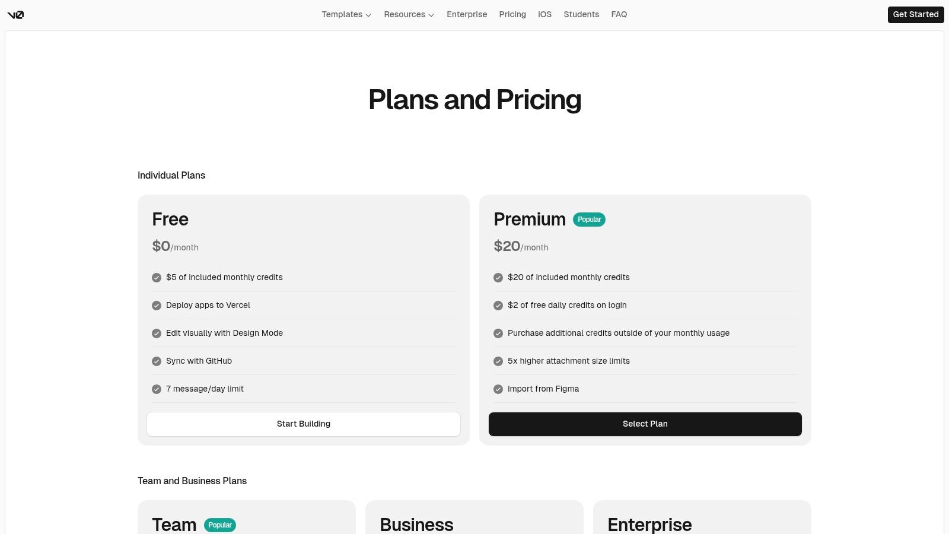Screen dimensions: 949x534
Task: Click checkmark beside 5x higher attachment size limits
Action: (x=498, y=361)
